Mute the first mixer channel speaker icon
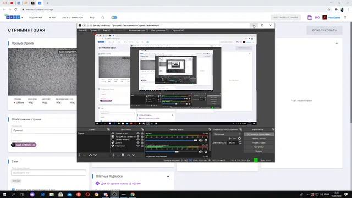 point(200,140)
